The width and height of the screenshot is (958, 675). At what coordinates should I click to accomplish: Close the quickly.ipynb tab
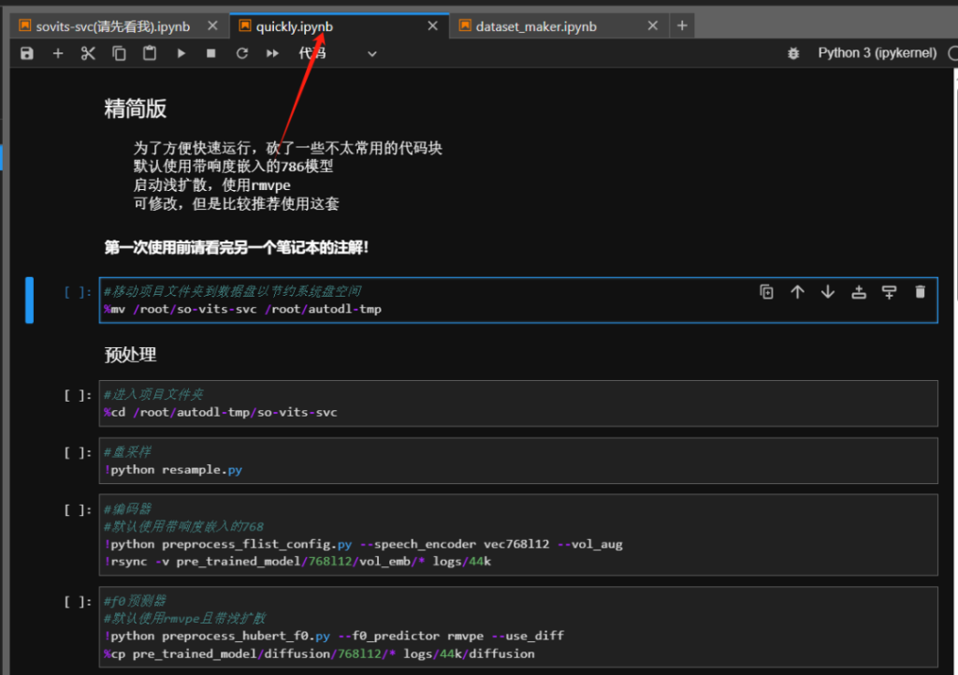point(432,26)
